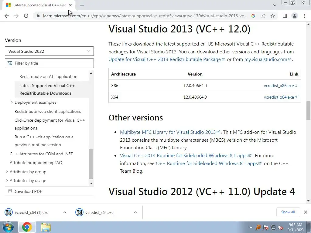Screen dimensions: 311x233
Task: Bookmark this page with the star
Action: click(x=273, y=16)
